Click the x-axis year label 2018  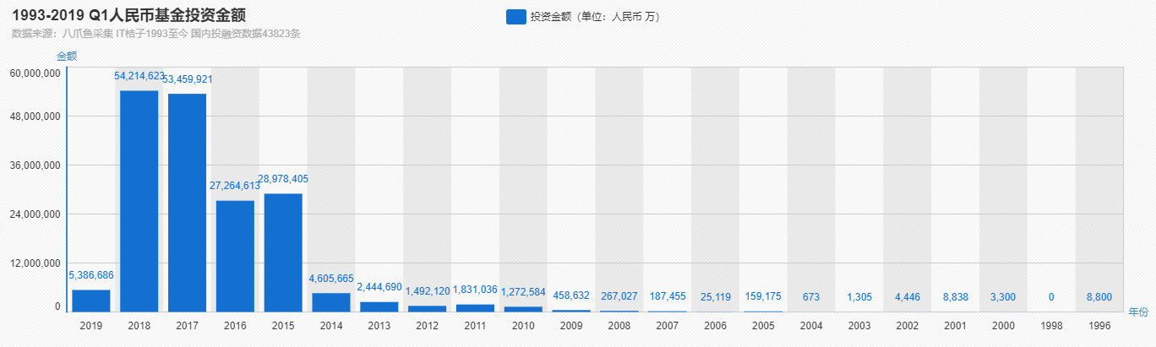click(x=139, y=324)
